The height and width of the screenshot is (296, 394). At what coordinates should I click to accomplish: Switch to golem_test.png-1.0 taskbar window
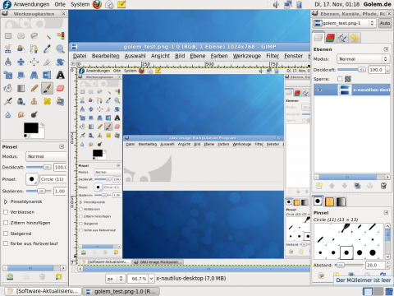pyautogui.click(x=121, y=291)
